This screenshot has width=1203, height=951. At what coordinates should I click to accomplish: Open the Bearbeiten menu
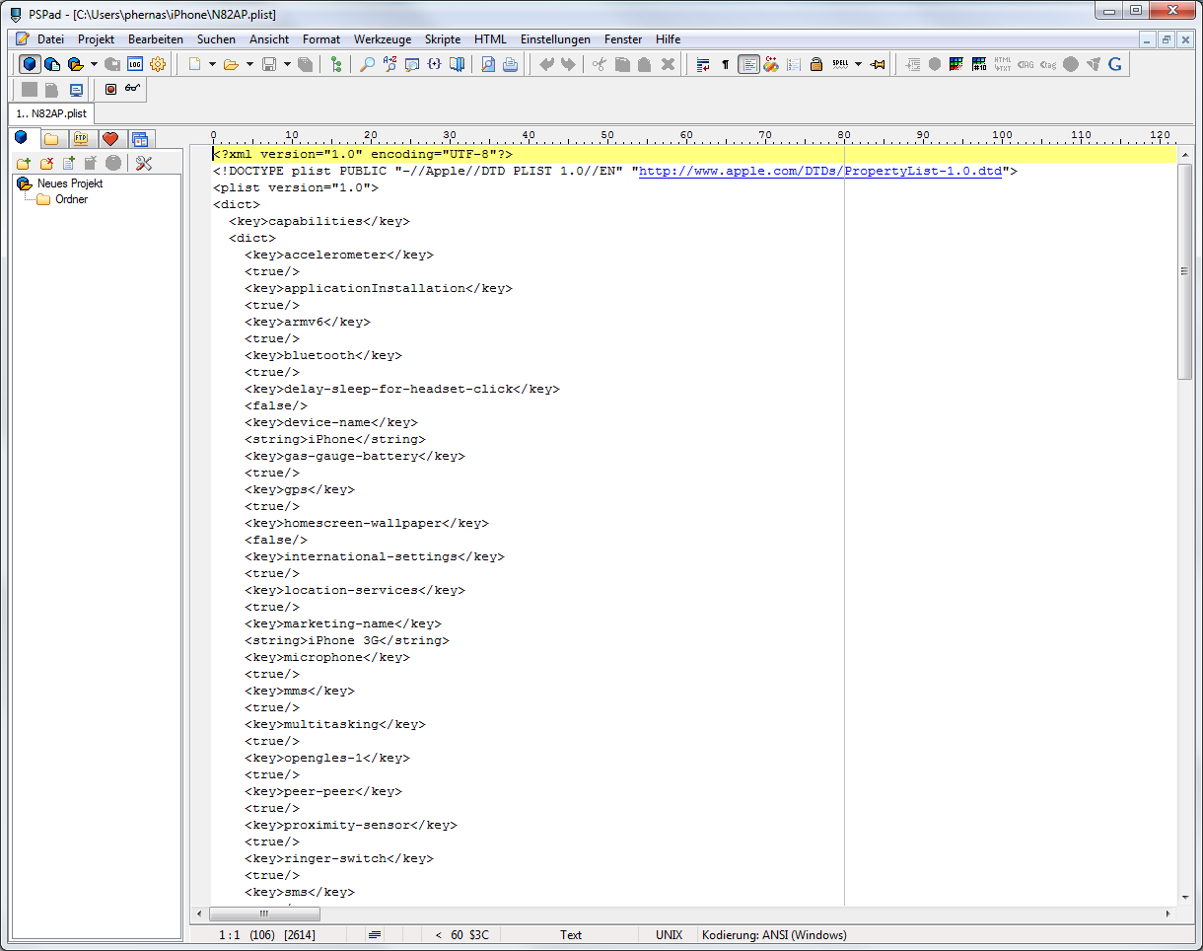[156, 39]
